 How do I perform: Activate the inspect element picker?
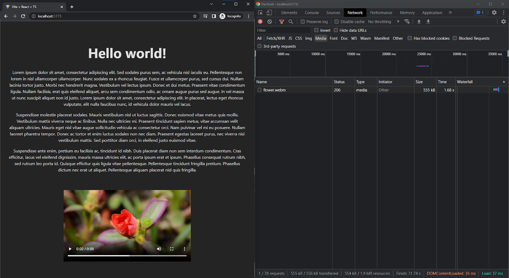click(260, 13)
